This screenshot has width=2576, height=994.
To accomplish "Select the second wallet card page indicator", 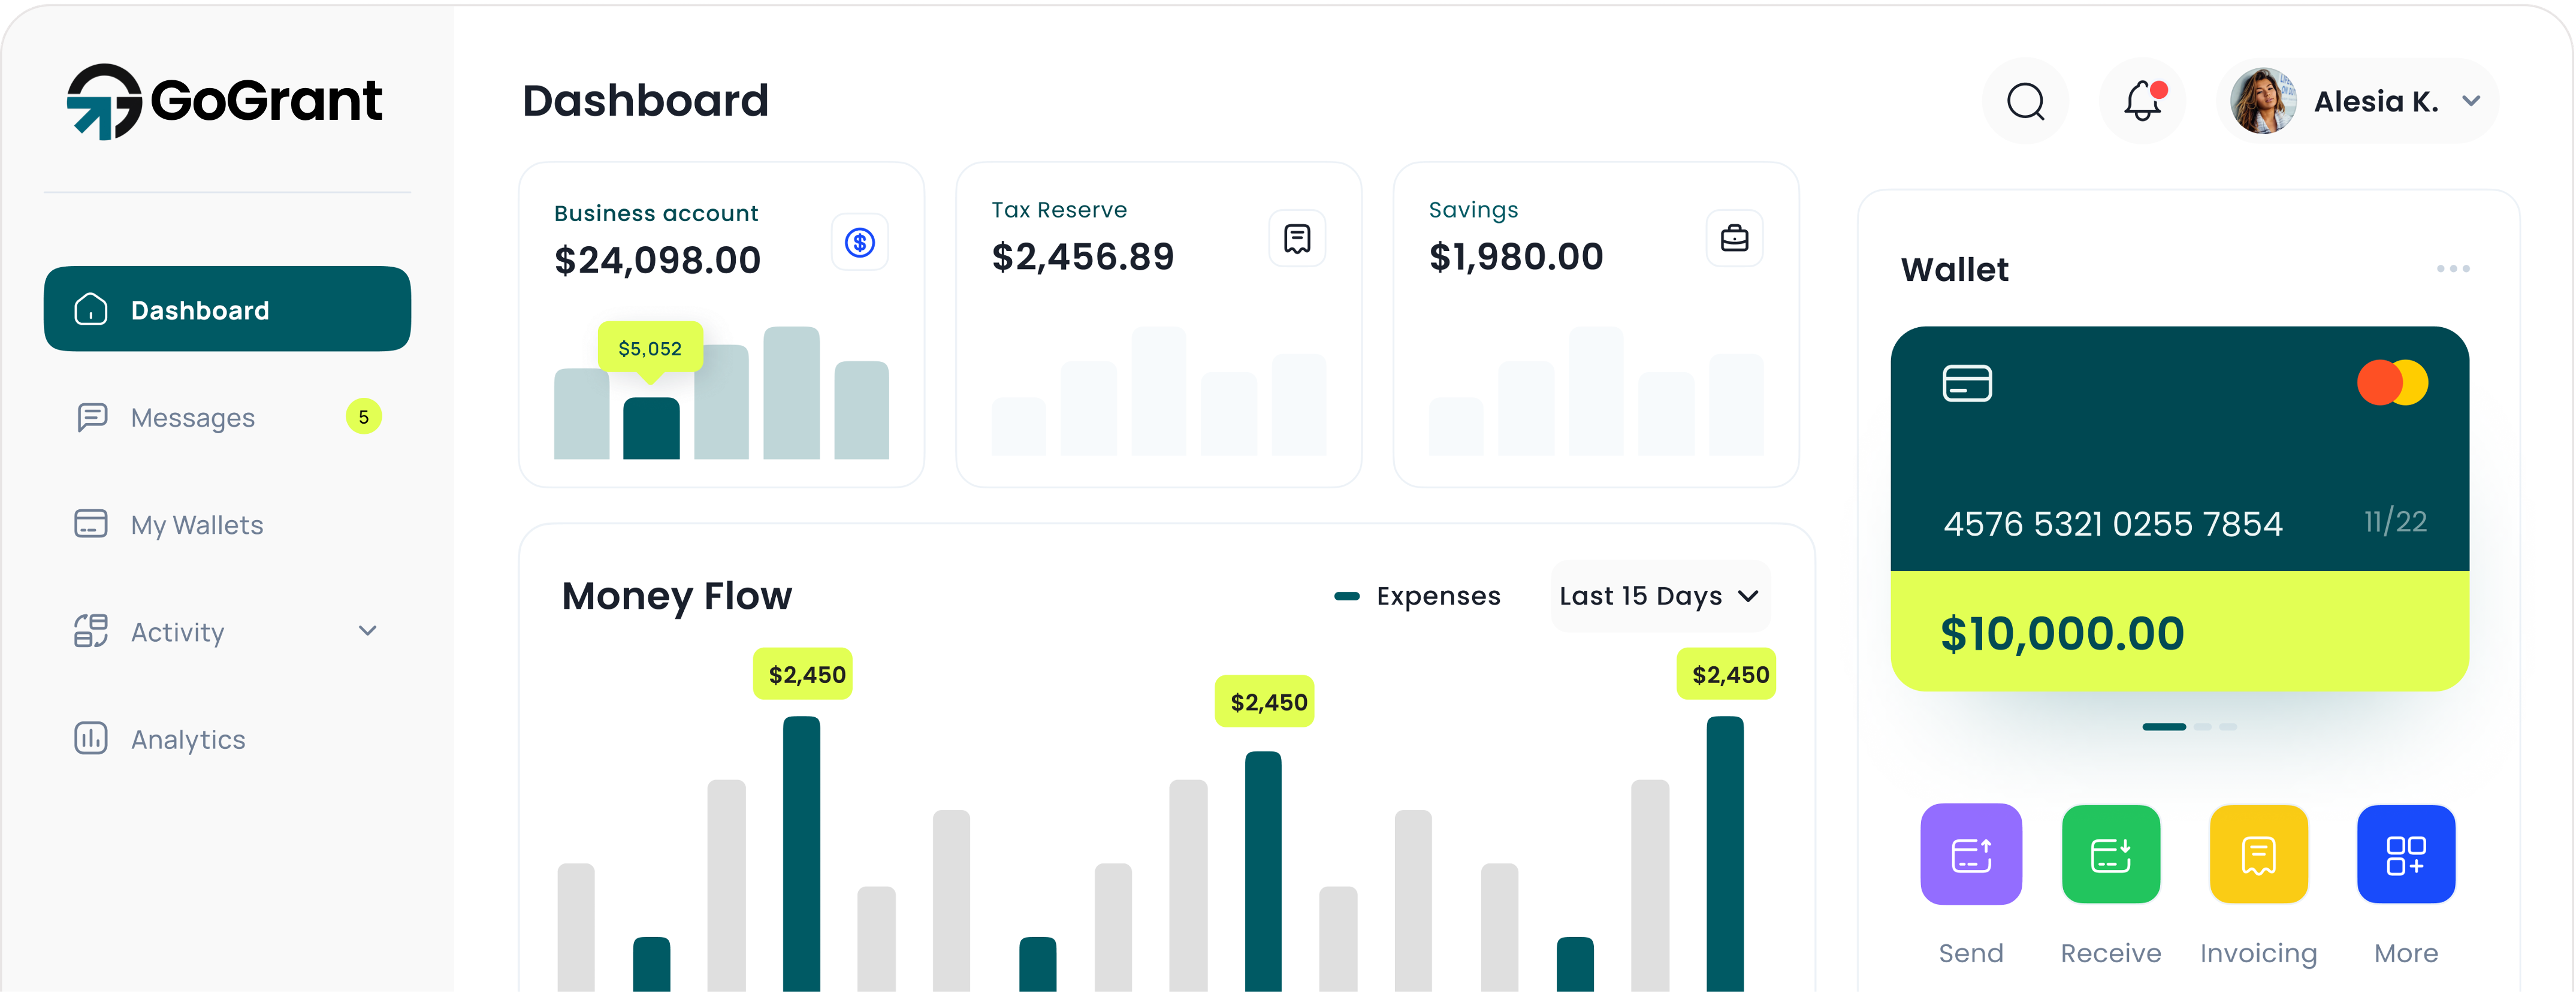I will [2201, 727].
